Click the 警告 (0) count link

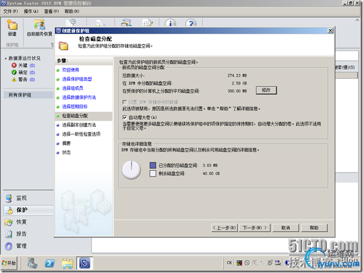(32, 80)
